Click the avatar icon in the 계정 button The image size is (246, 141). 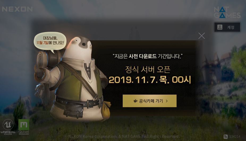click(220, 27)
